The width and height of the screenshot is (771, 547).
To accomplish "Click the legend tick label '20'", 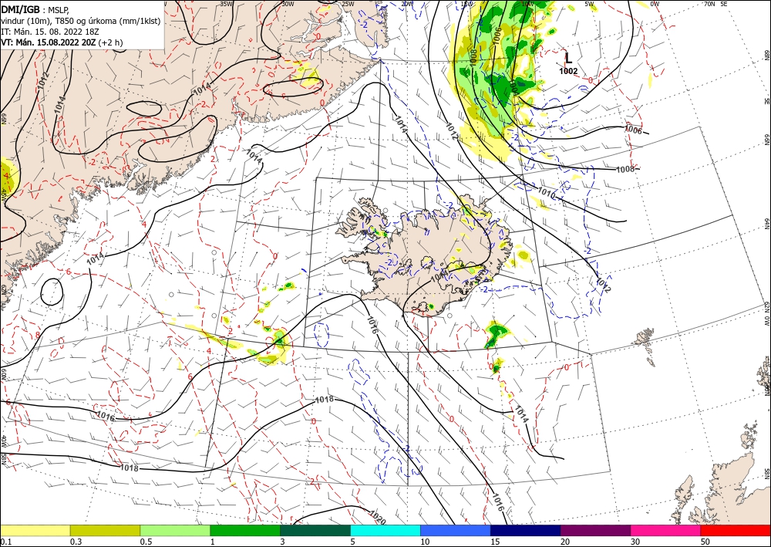I will tap(565, 542).
